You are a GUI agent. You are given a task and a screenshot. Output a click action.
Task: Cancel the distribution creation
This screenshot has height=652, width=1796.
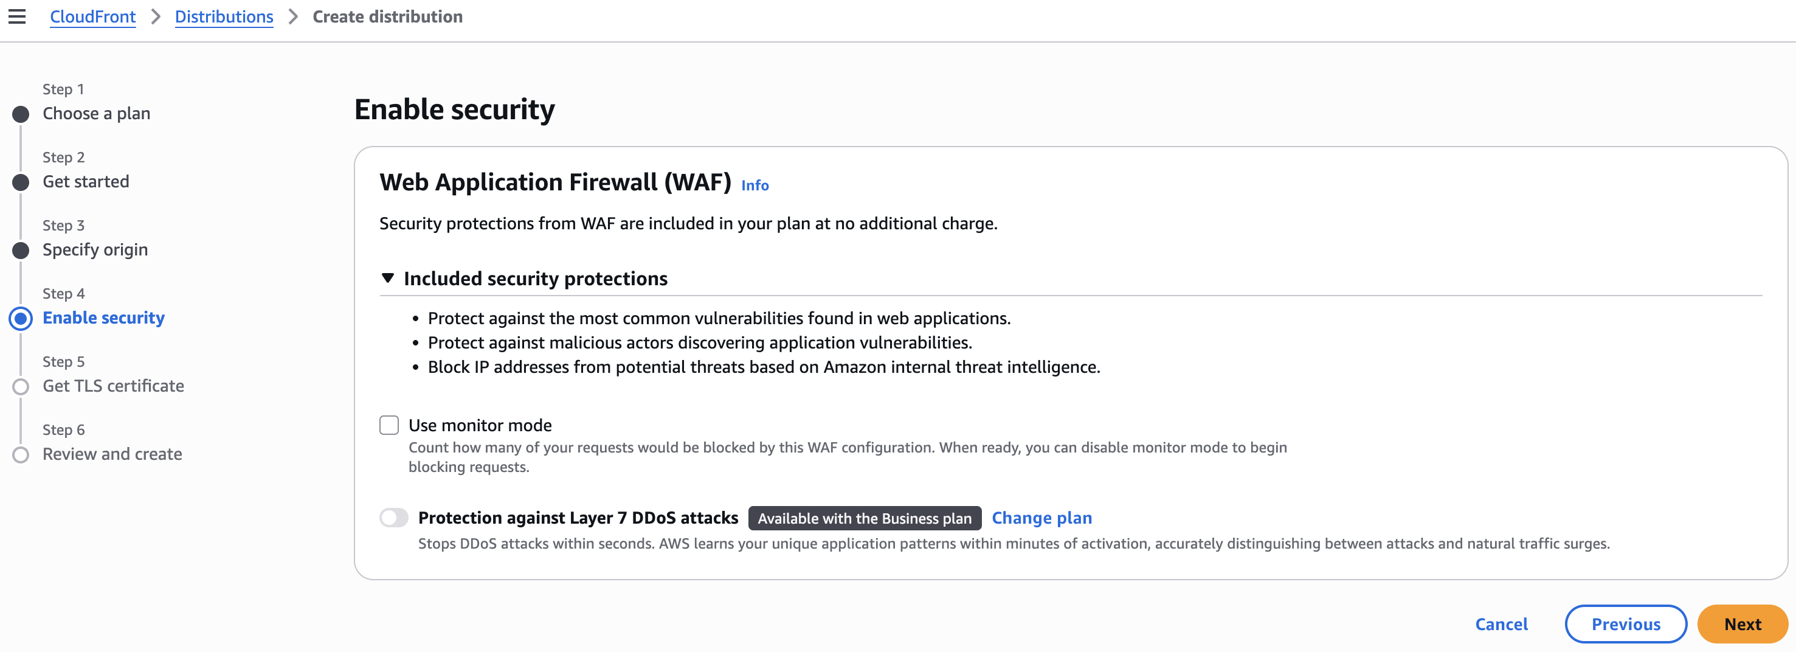tap(1501, 624)
